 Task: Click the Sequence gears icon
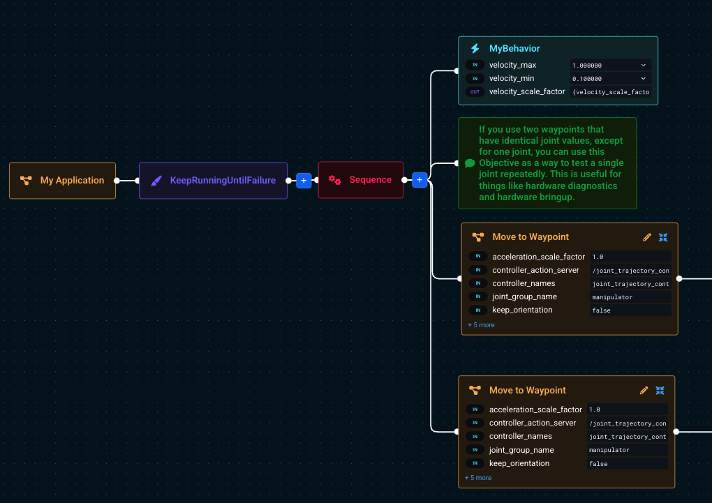coord(334,180)
